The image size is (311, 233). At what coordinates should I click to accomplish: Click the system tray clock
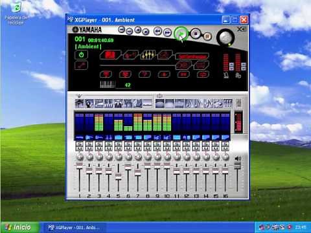coord(301,227)
